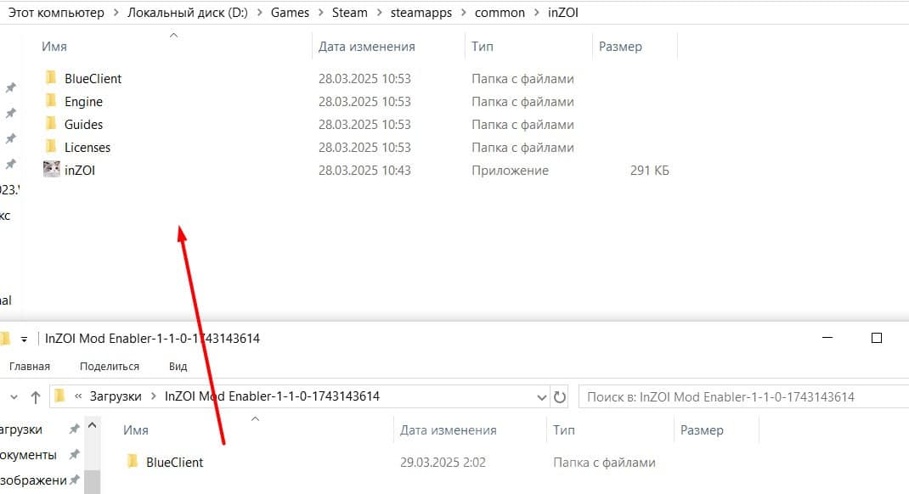Click the 28.03.2025 10:43 date of inZOI
Image resolution: width=909 pixels, height=494 pixels.
(364, 171)
